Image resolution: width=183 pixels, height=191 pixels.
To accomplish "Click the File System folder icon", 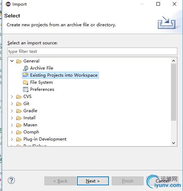I will click(26, 82).
